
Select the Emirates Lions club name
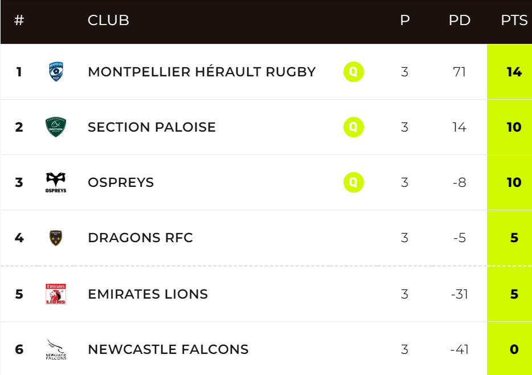click(x=148, y=294)
